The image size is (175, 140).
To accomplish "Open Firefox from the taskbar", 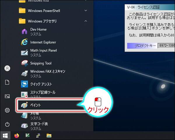I will [x=17, y=136].
